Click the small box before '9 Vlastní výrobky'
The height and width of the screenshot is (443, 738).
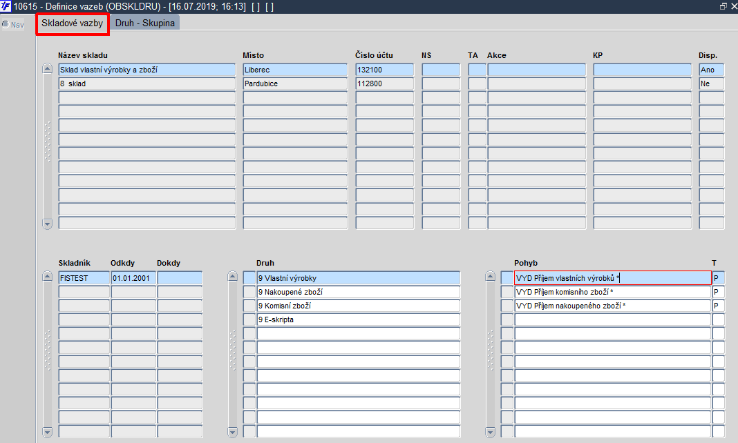(249, 278)
